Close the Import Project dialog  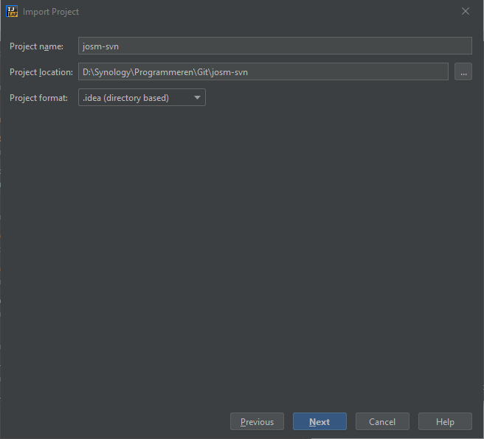[x=465, y=12]
